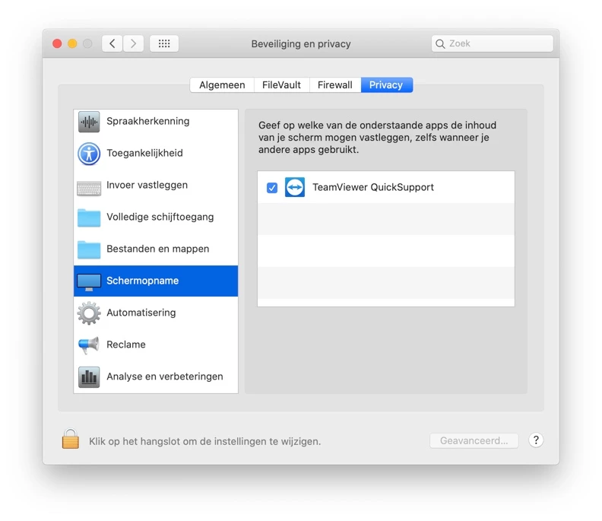Go back with the left chevron button

point(112,43)
